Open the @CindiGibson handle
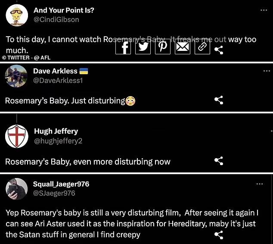Screen dimensions: 273x244 pyautogui.click(x=56, y=19)
